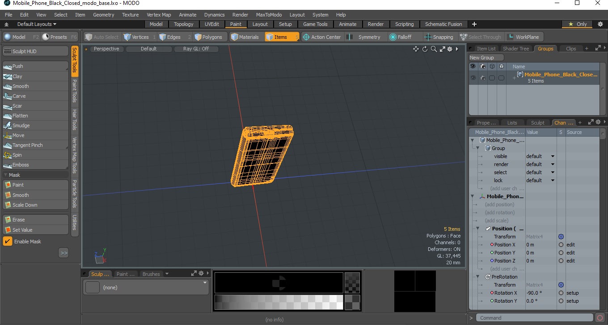
Task: Switch to Vertices selection mode
Action: (x=139, y=37)
